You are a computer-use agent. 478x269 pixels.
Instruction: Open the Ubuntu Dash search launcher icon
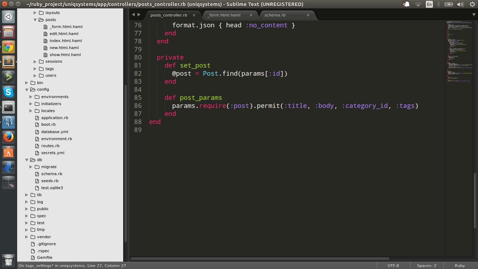[x=8, y=17]
